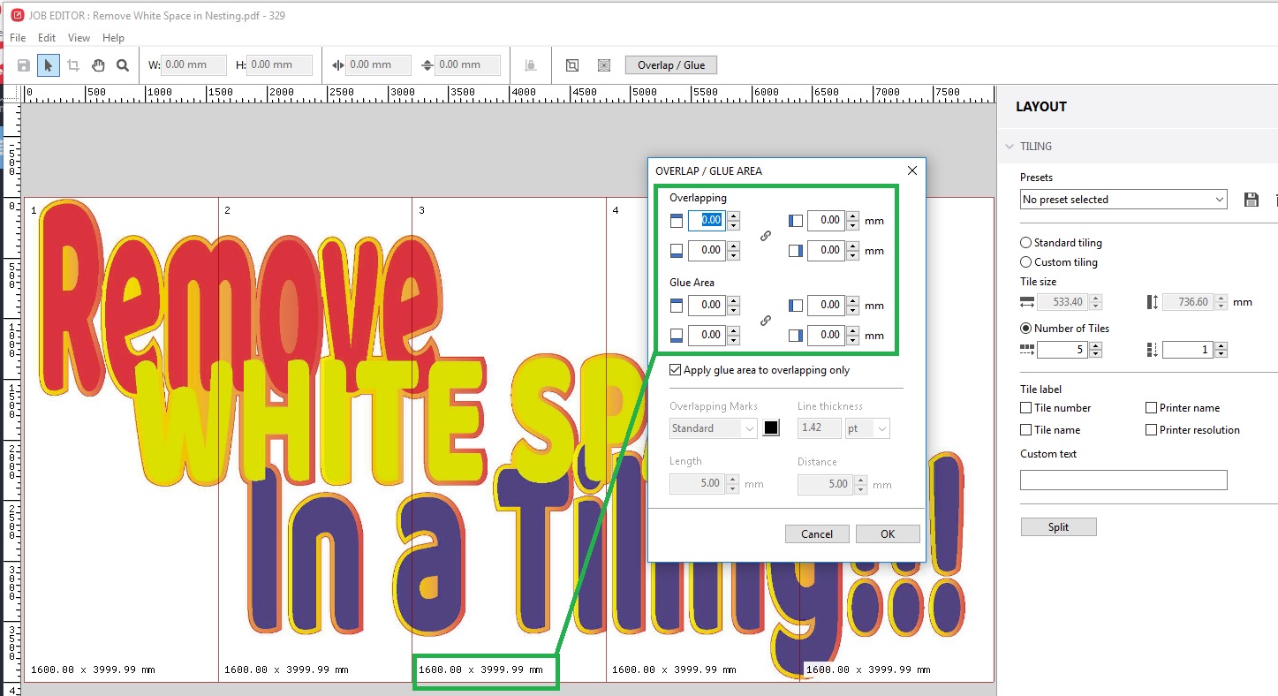Select the arrow selection tool
The image size is (1278, 696).
49,64
